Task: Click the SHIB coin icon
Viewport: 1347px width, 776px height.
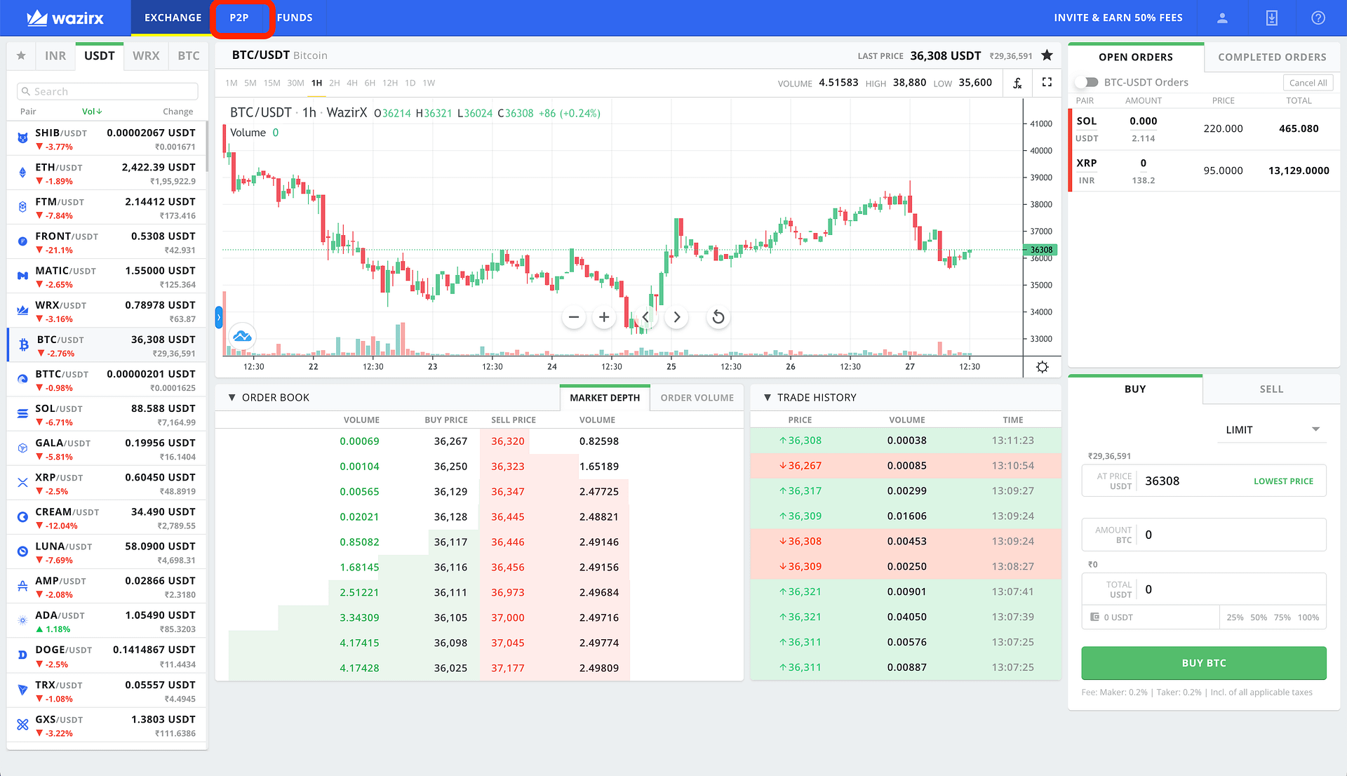Action: click(22, 138)
